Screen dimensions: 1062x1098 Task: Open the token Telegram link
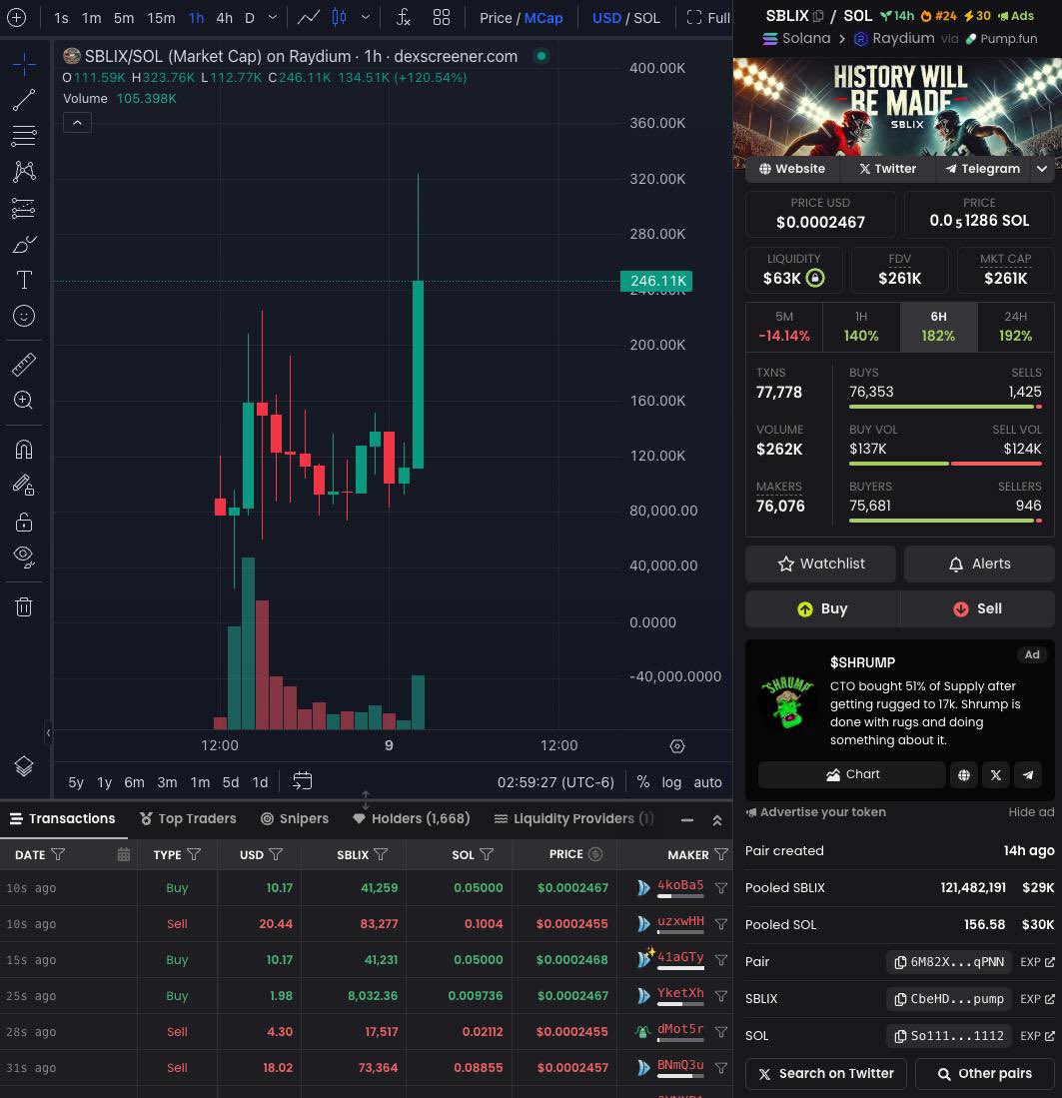[982, 169]
